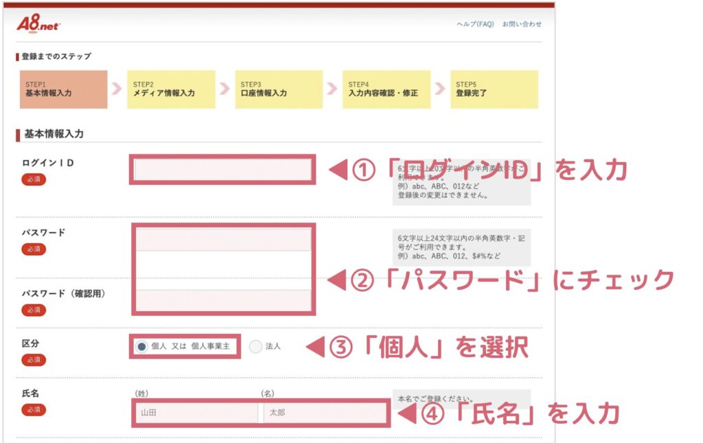Click the 姓 field showing 山田

tap(196, 413)
